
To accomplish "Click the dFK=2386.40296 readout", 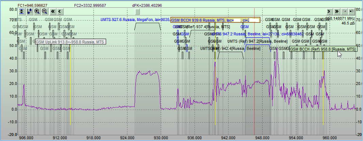I will click(147, 5).
